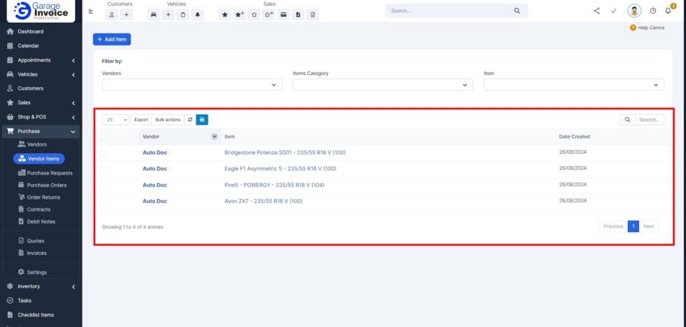Open the clock timer icon
Viewport: 686px width, 327px height.
click(x=653, y=11)
